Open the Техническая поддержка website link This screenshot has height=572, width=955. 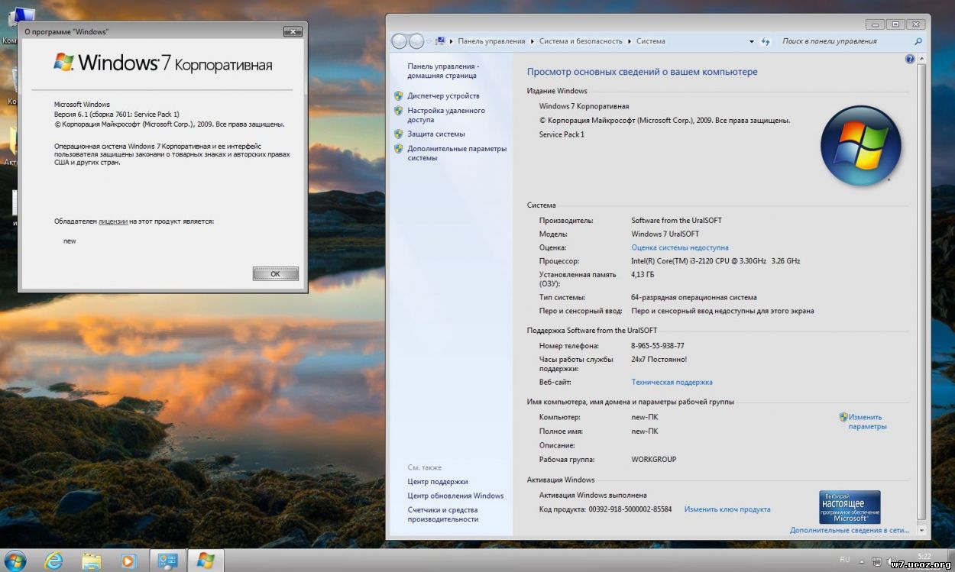(x=672, y=382)
